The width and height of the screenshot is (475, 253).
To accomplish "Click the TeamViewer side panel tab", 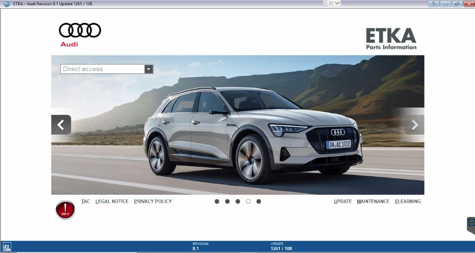I will pyautogui.click(x=471, y=225).
